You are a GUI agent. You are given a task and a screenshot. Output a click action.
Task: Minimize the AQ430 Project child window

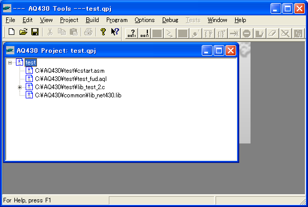(x=207, y=51)
